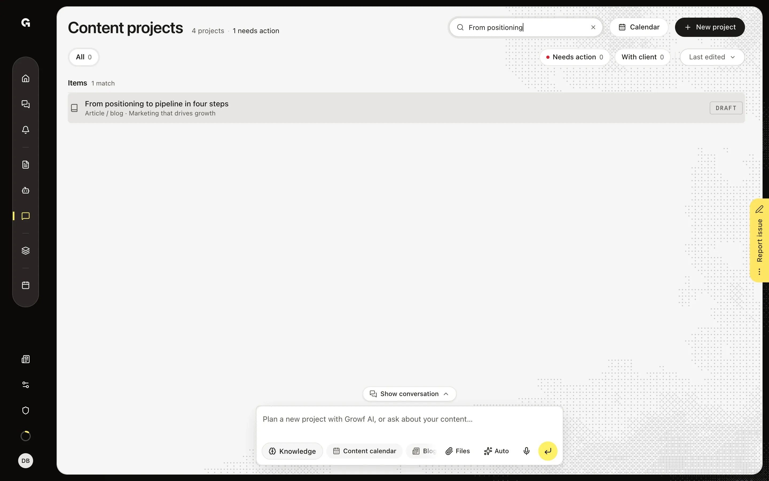This screenshot has height=481, width=769.
Task: Toggle the Content calendar chip
Action: pyautogui.click(x=364, y=451)
